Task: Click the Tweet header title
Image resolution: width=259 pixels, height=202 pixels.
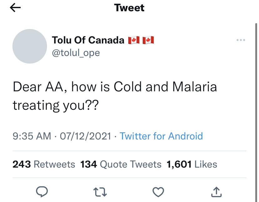Action: tap(129, 8)
